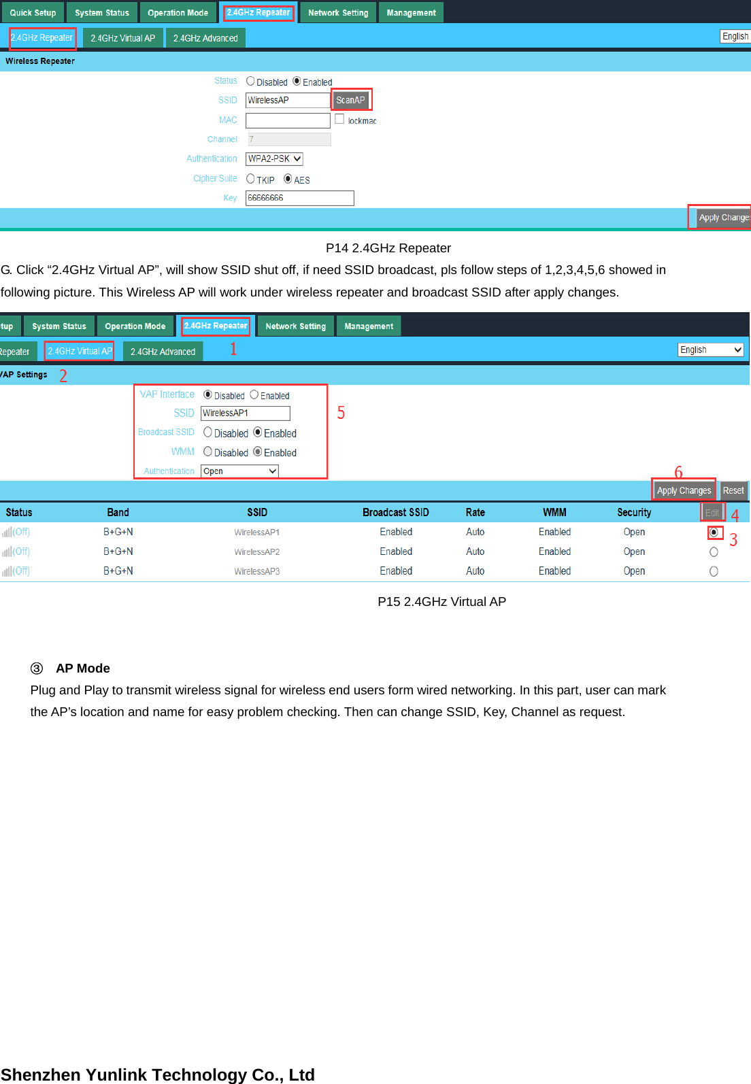The width and height of the screenshot is (751, 1084).
Task: Select Enabled for Wireless Repeater Status
Action: [x=297, y=81]
